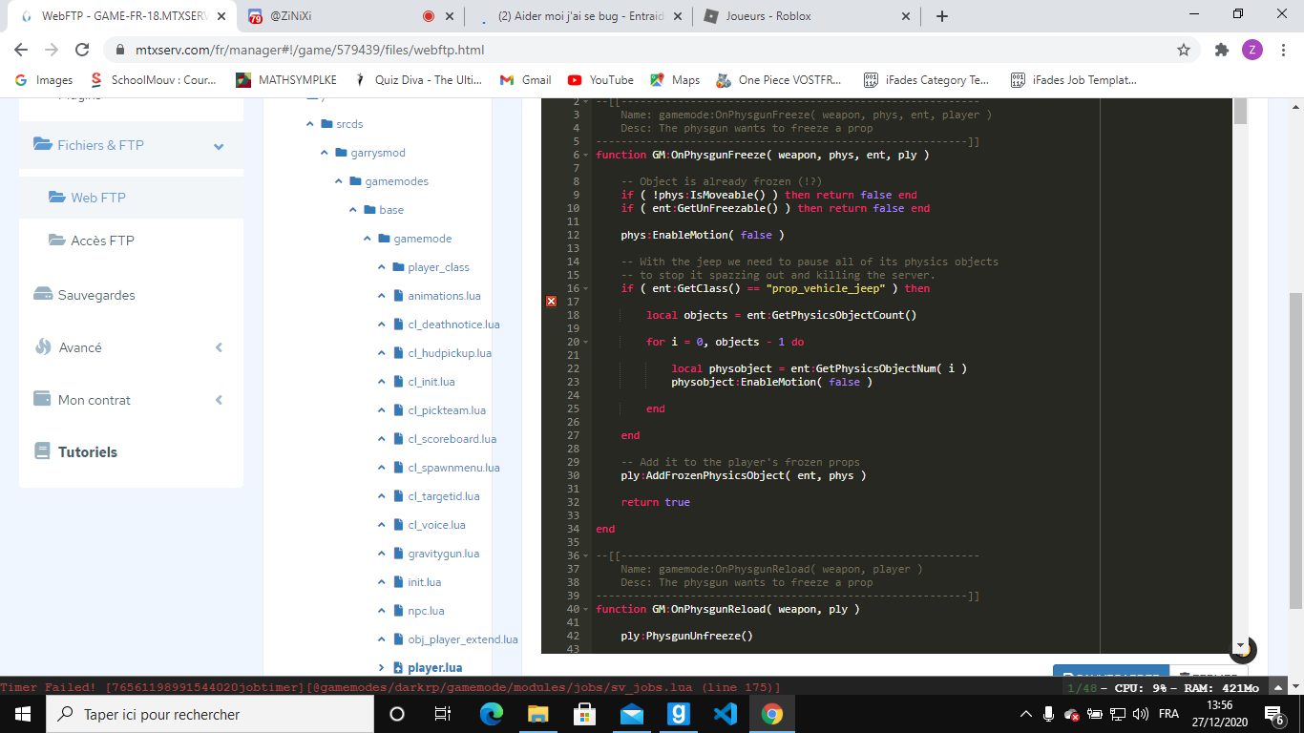This screenshot has width=1304, height=733.
Task: Switch to the Joueurs - Roblox tab
Action: [x=807, y=16]
